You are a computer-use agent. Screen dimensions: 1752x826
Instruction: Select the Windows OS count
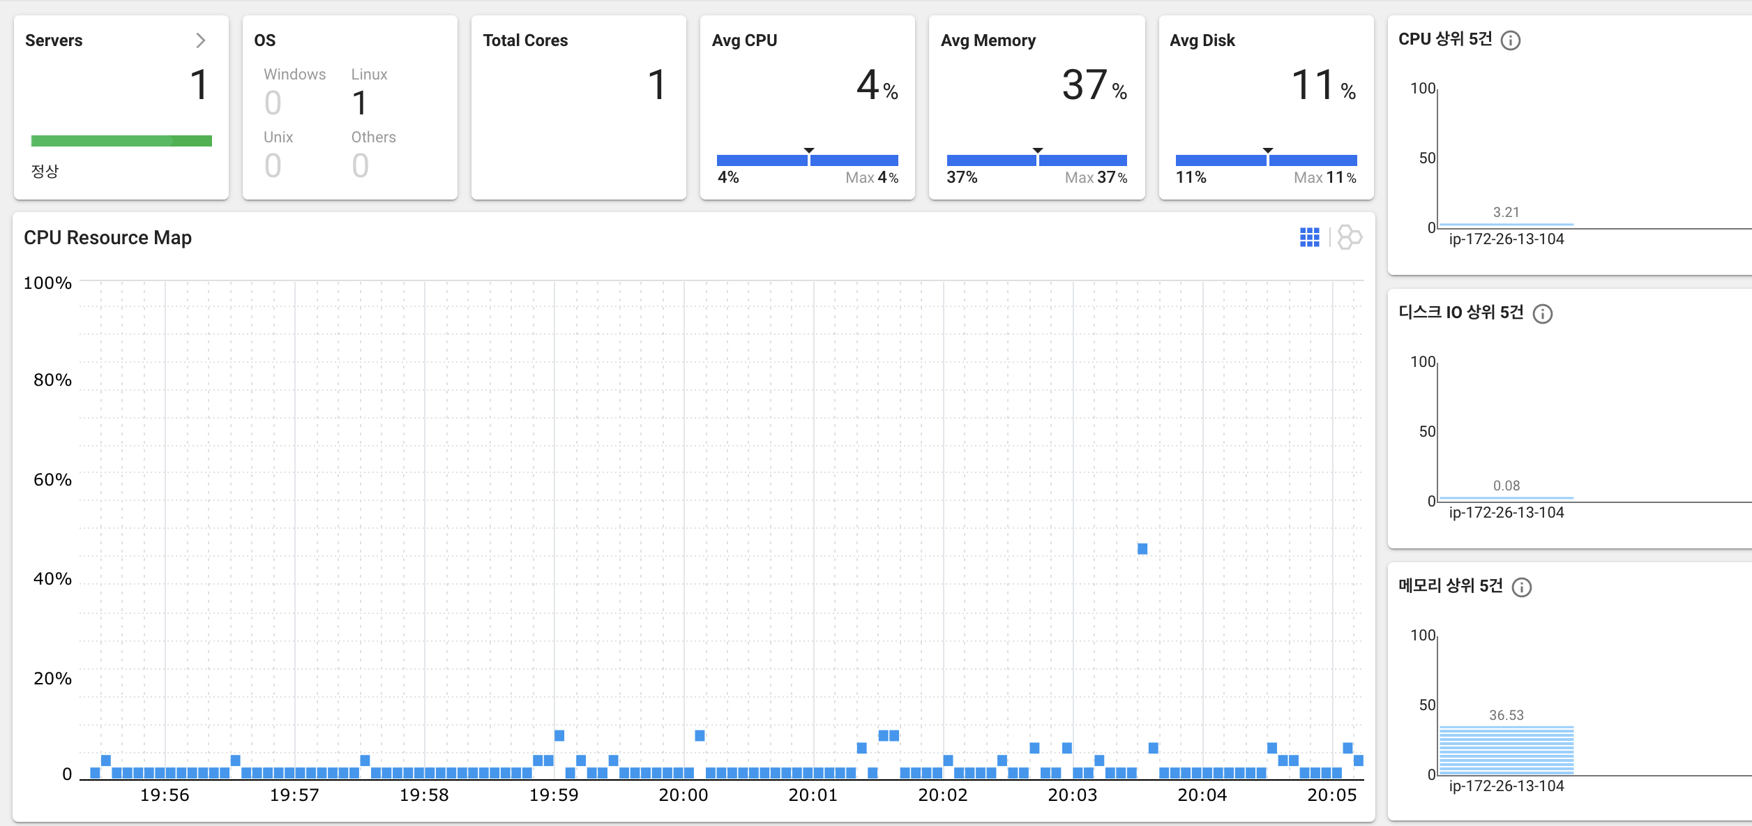point(273,103)
